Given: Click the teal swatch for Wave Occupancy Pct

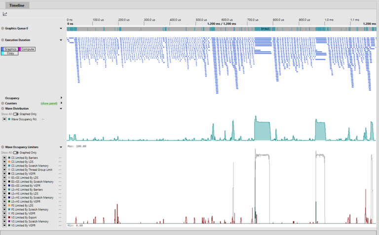Looking at the screenshot, I should pos(9,119).
